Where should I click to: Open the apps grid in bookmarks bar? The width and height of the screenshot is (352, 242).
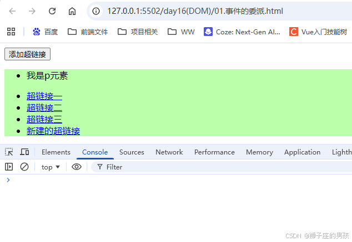click(11, 32)
